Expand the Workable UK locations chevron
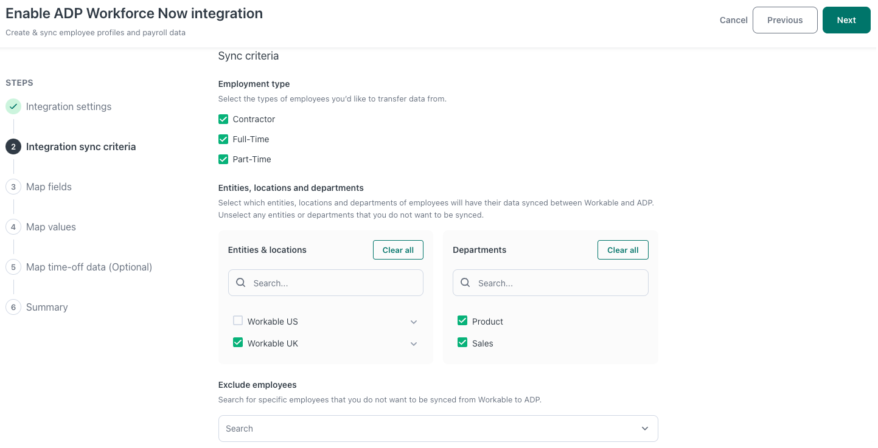 (x=414, y=344)
